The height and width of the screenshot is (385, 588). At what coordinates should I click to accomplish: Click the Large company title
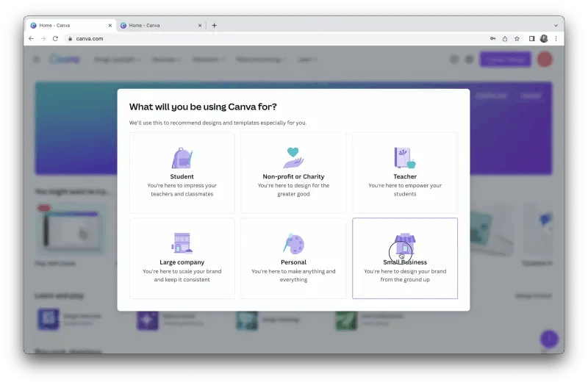point(182,262)
